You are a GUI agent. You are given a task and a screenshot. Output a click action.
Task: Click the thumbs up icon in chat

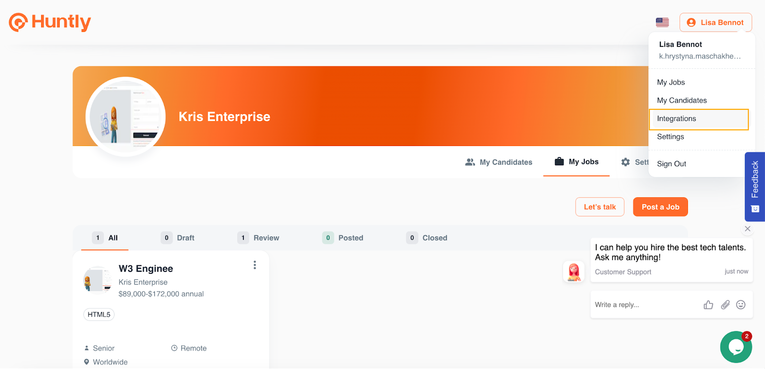click(x=709, y=305)
